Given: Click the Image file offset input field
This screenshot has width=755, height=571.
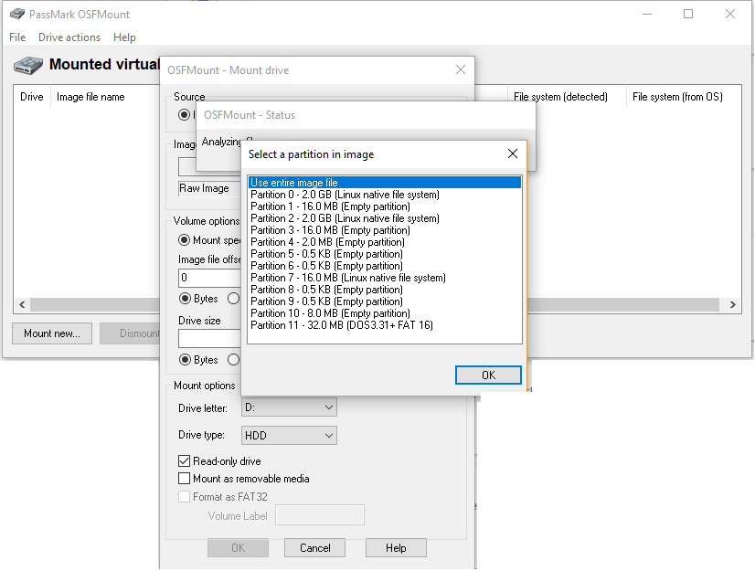Looking at the screenshot, I should click(x=210, y=278).
